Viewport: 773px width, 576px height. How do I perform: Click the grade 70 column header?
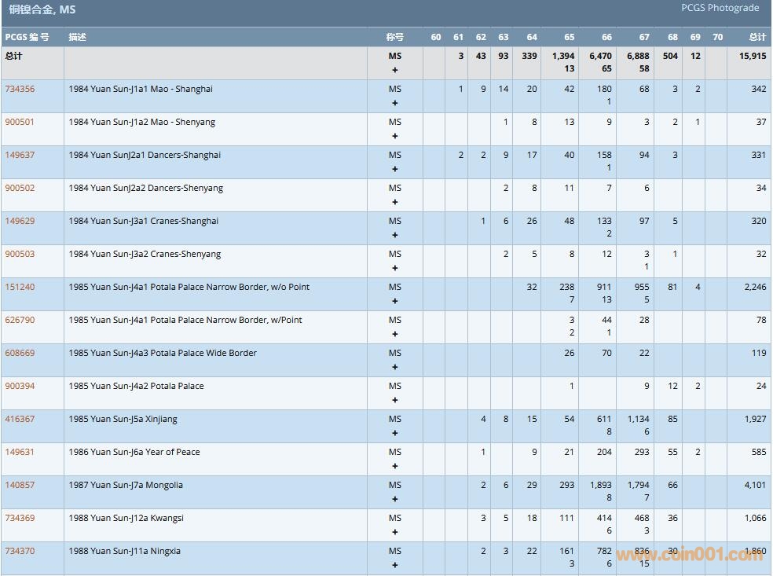tap(717, 37)
